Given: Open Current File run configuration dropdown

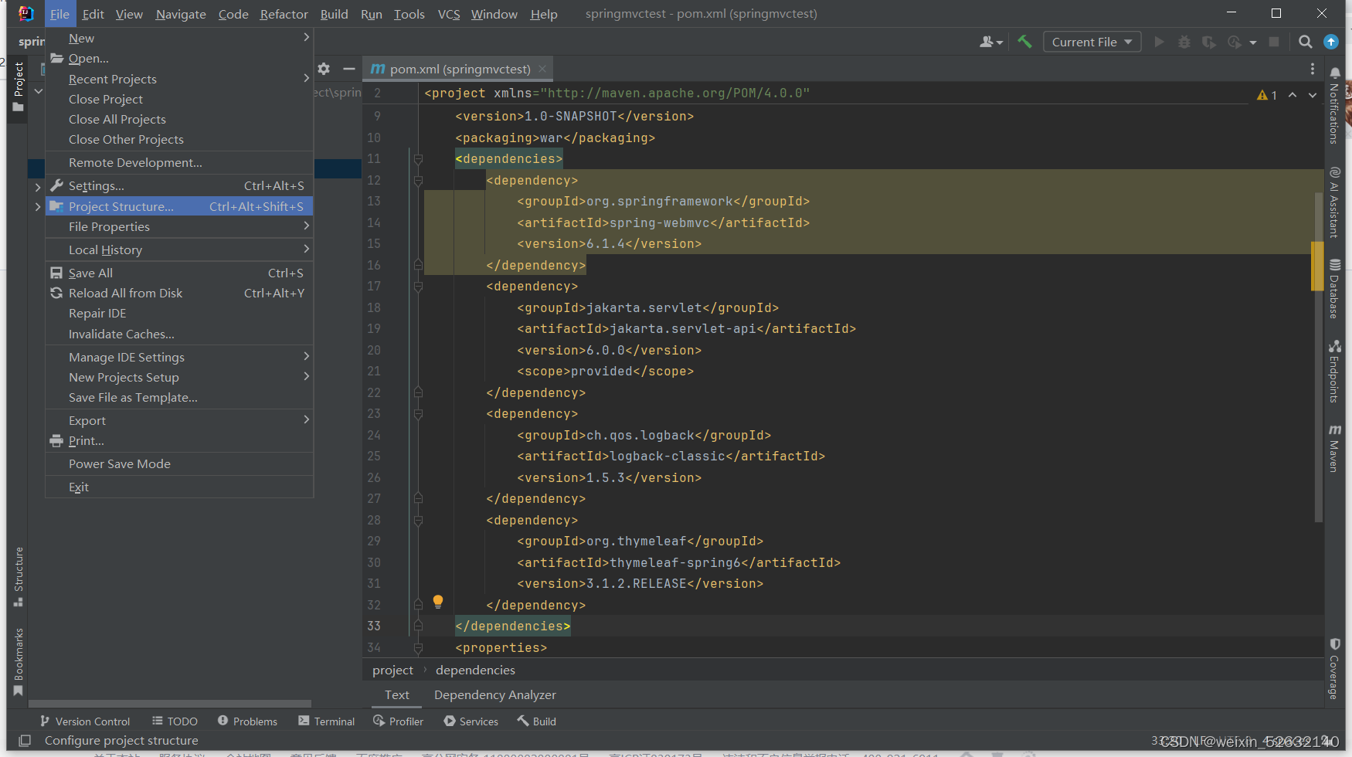Looking at the screenshot, I should (1092, 42).
